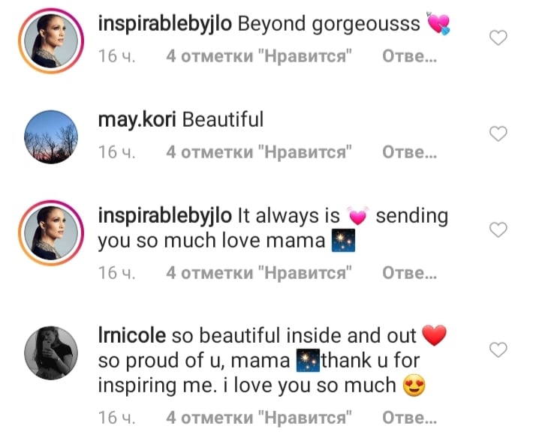536x435 pixels.
Task: Like lrnicole's comment with heart icon
Action: [x=498, y=349]
